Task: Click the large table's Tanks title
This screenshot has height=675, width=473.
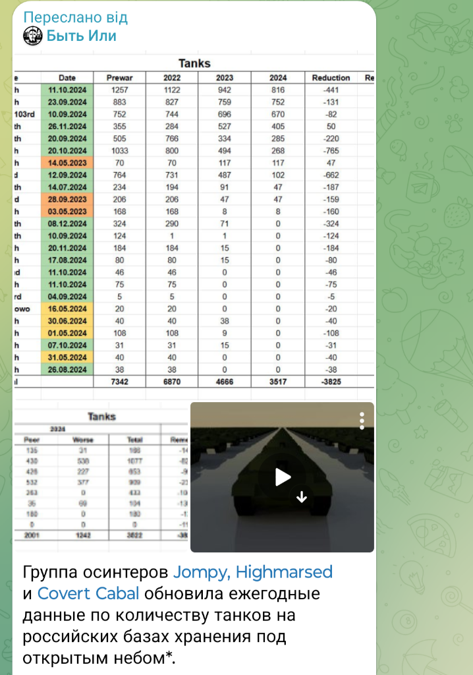Action: 194,63
